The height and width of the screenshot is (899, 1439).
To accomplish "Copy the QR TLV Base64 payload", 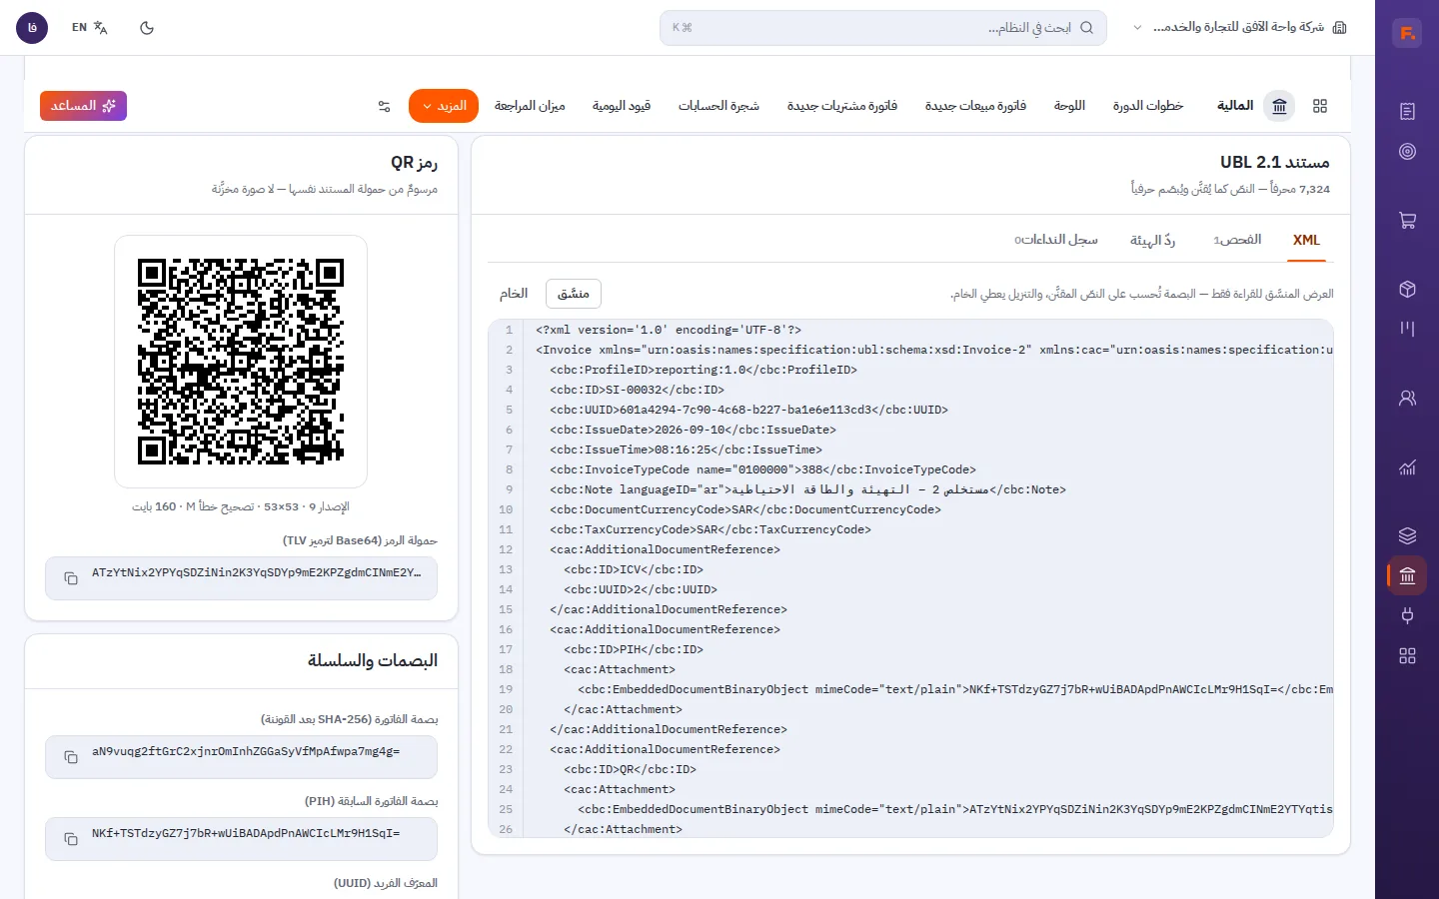I will (71, 578).
